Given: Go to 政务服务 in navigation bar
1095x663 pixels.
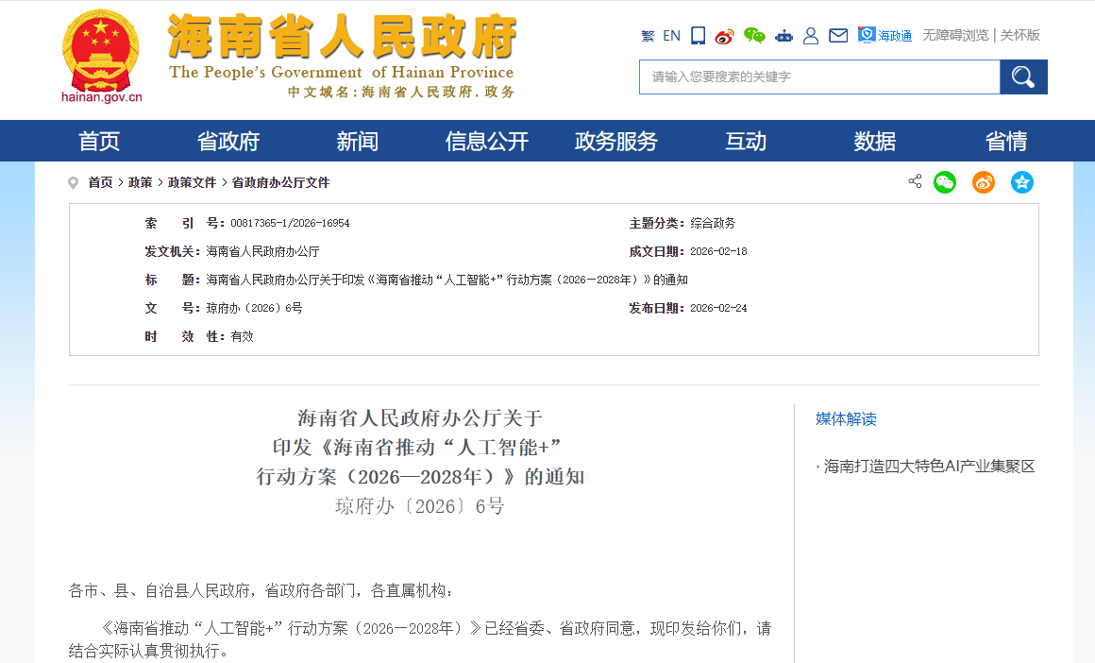Looking at the screenshot, I should (x=616, y=142).
